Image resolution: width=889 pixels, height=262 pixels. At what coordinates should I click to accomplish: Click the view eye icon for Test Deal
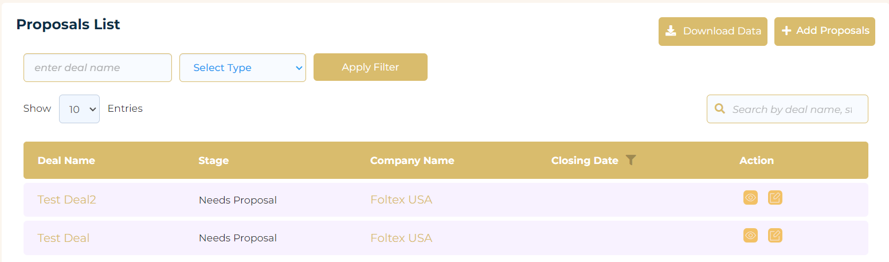[x=750, y=236]
